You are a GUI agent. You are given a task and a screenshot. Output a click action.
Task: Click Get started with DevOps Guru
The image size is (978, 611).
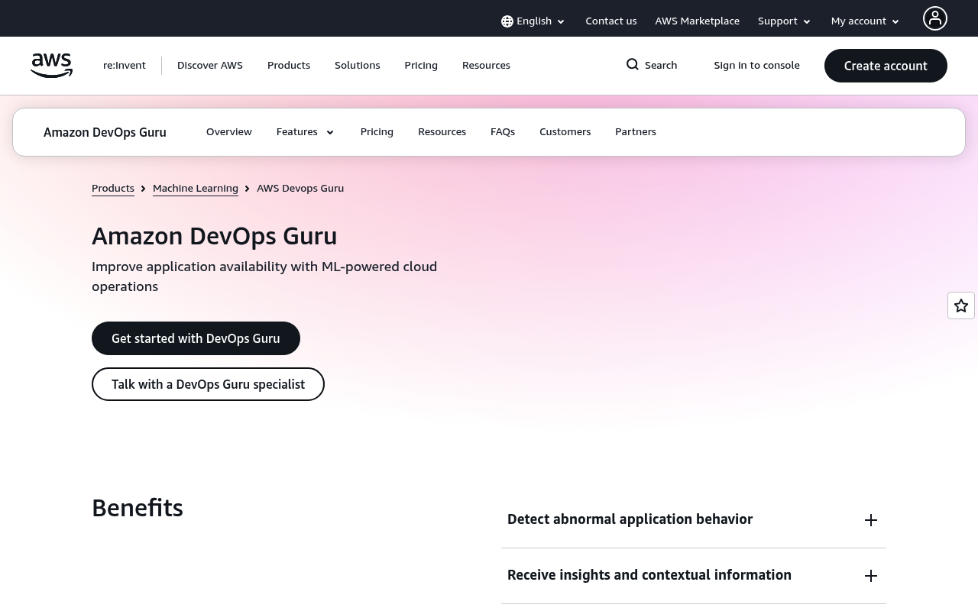[196, 338]
